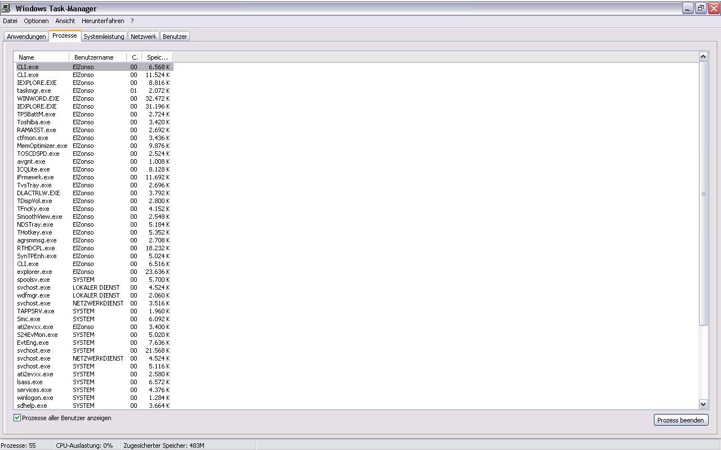Select the ctfmon.exe process
721x450 pixels.
pos(94,138)
